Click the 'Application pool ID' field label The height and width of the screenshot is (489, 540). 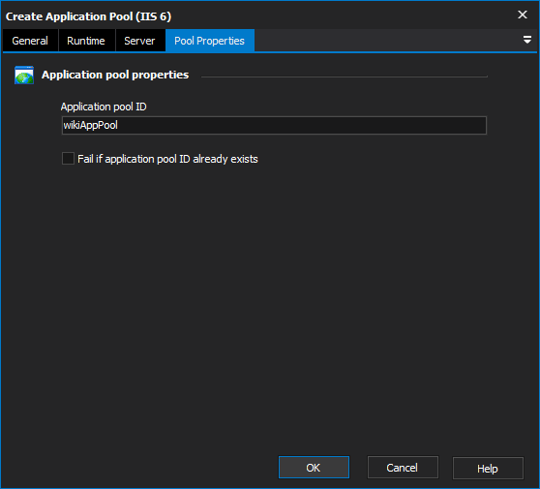(x=104, y=107)
